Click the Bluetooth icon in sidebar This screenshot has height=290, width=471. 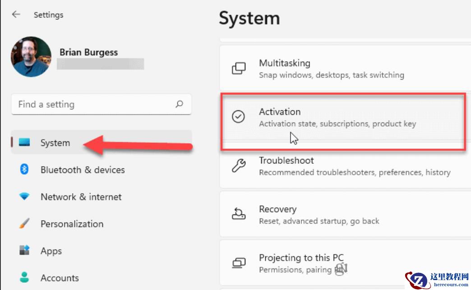coord(24,169)
